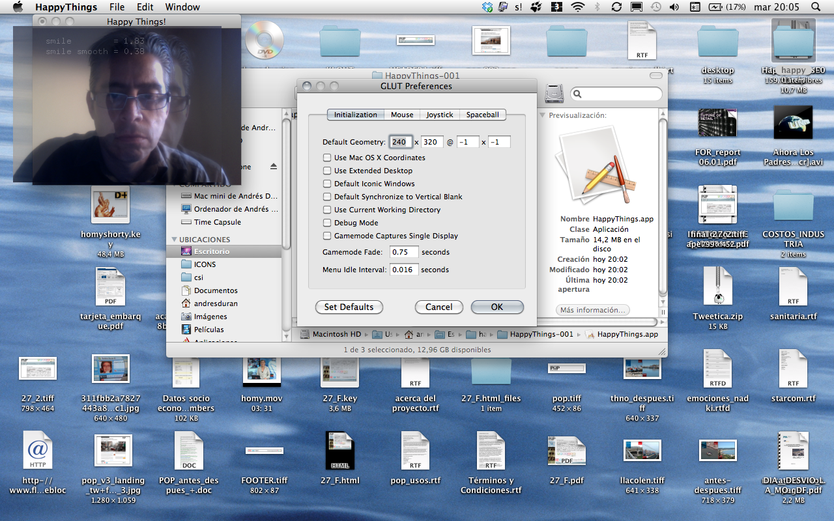Click eject arrow in Finder sidebar
Viewport: 834px width, 521px height.
(274, 167)
